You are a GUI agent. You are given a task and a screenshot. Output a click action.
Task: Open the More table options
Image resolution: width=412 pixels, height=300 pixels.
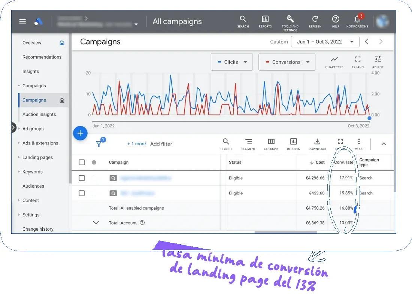coord(359,144)
